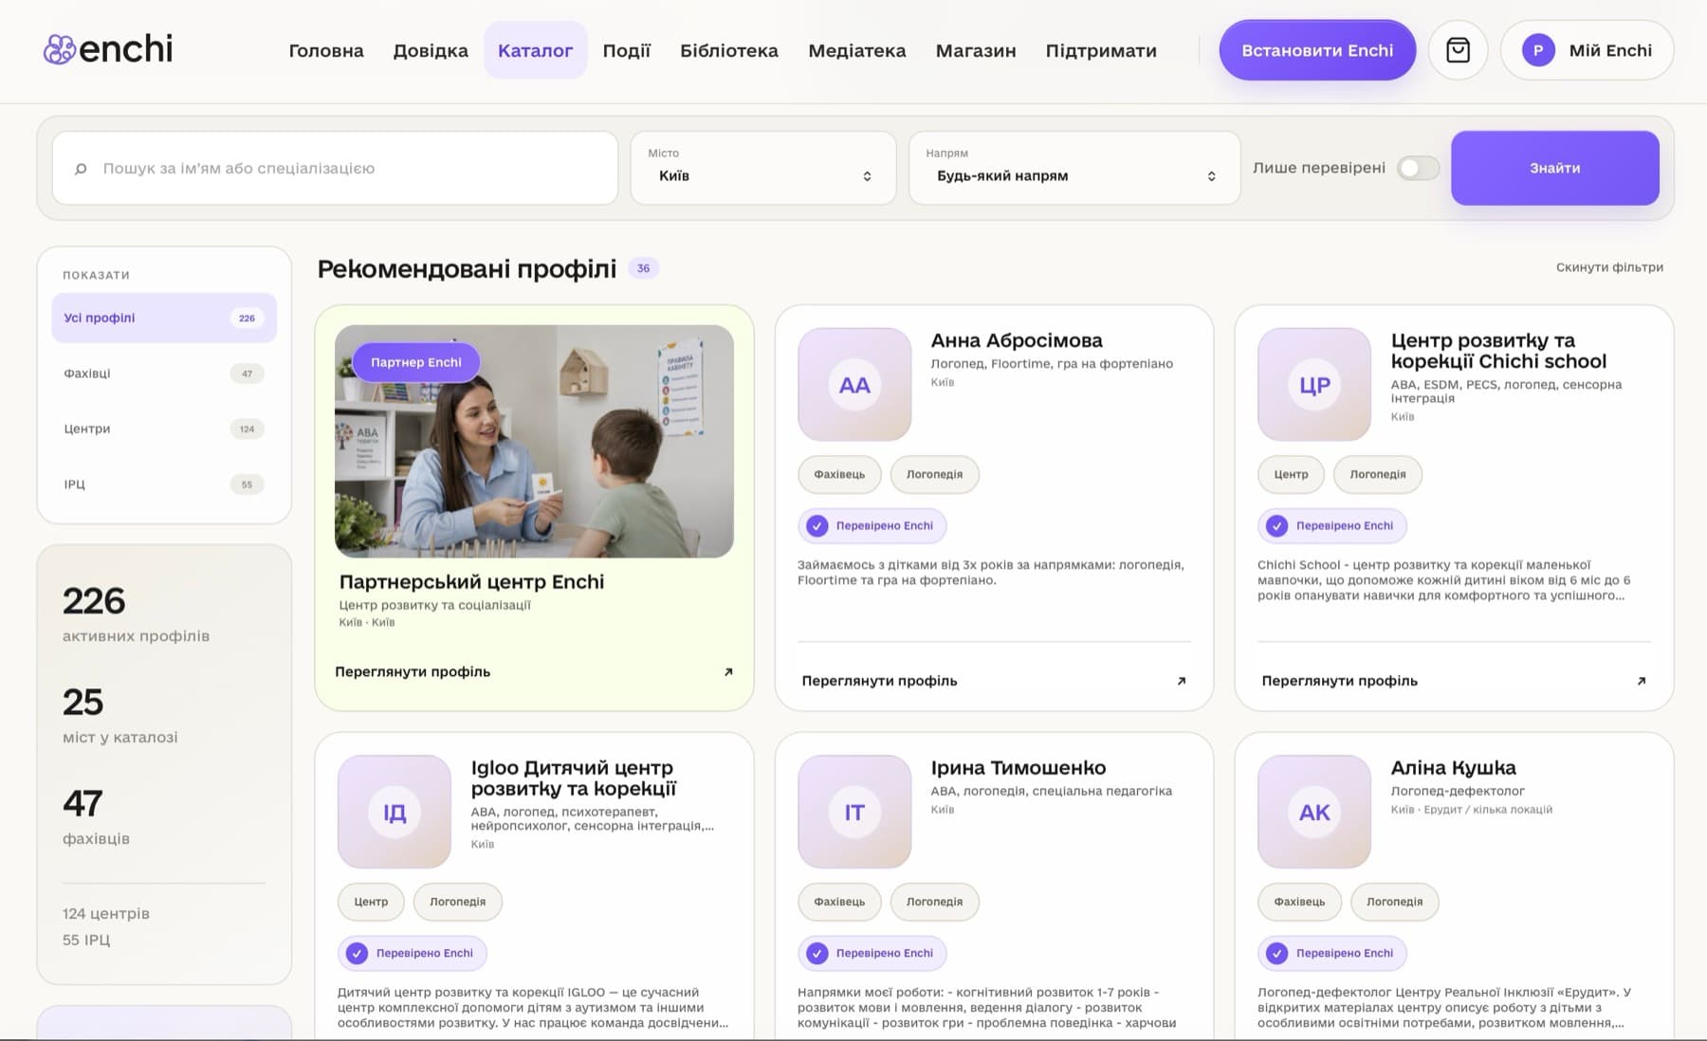Filter by ІРЦ in sidebar
The image size is (1707, 1041).
pyautogui.click(x=164, y=484)
